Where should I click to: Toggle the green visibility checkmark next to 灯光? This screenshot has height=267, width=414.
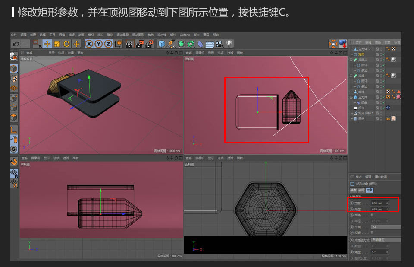[x=383, y=108]
